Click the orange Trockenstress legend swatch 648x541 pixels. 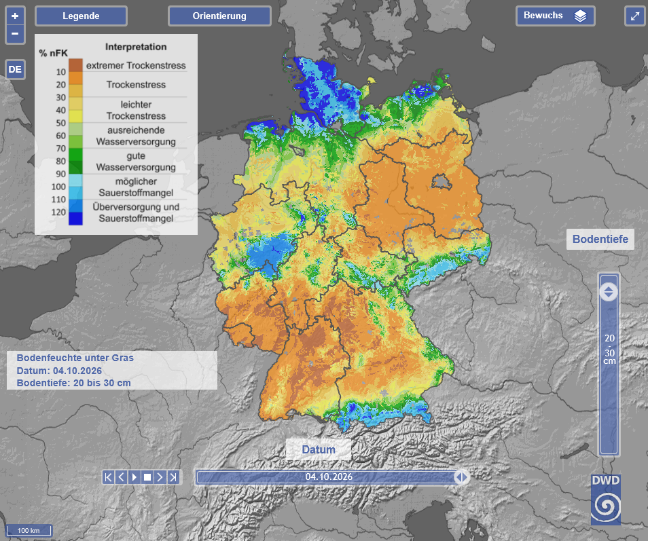point(75,78)
